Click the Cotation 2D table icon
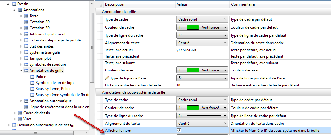331x135 pixels. (26, 22)
